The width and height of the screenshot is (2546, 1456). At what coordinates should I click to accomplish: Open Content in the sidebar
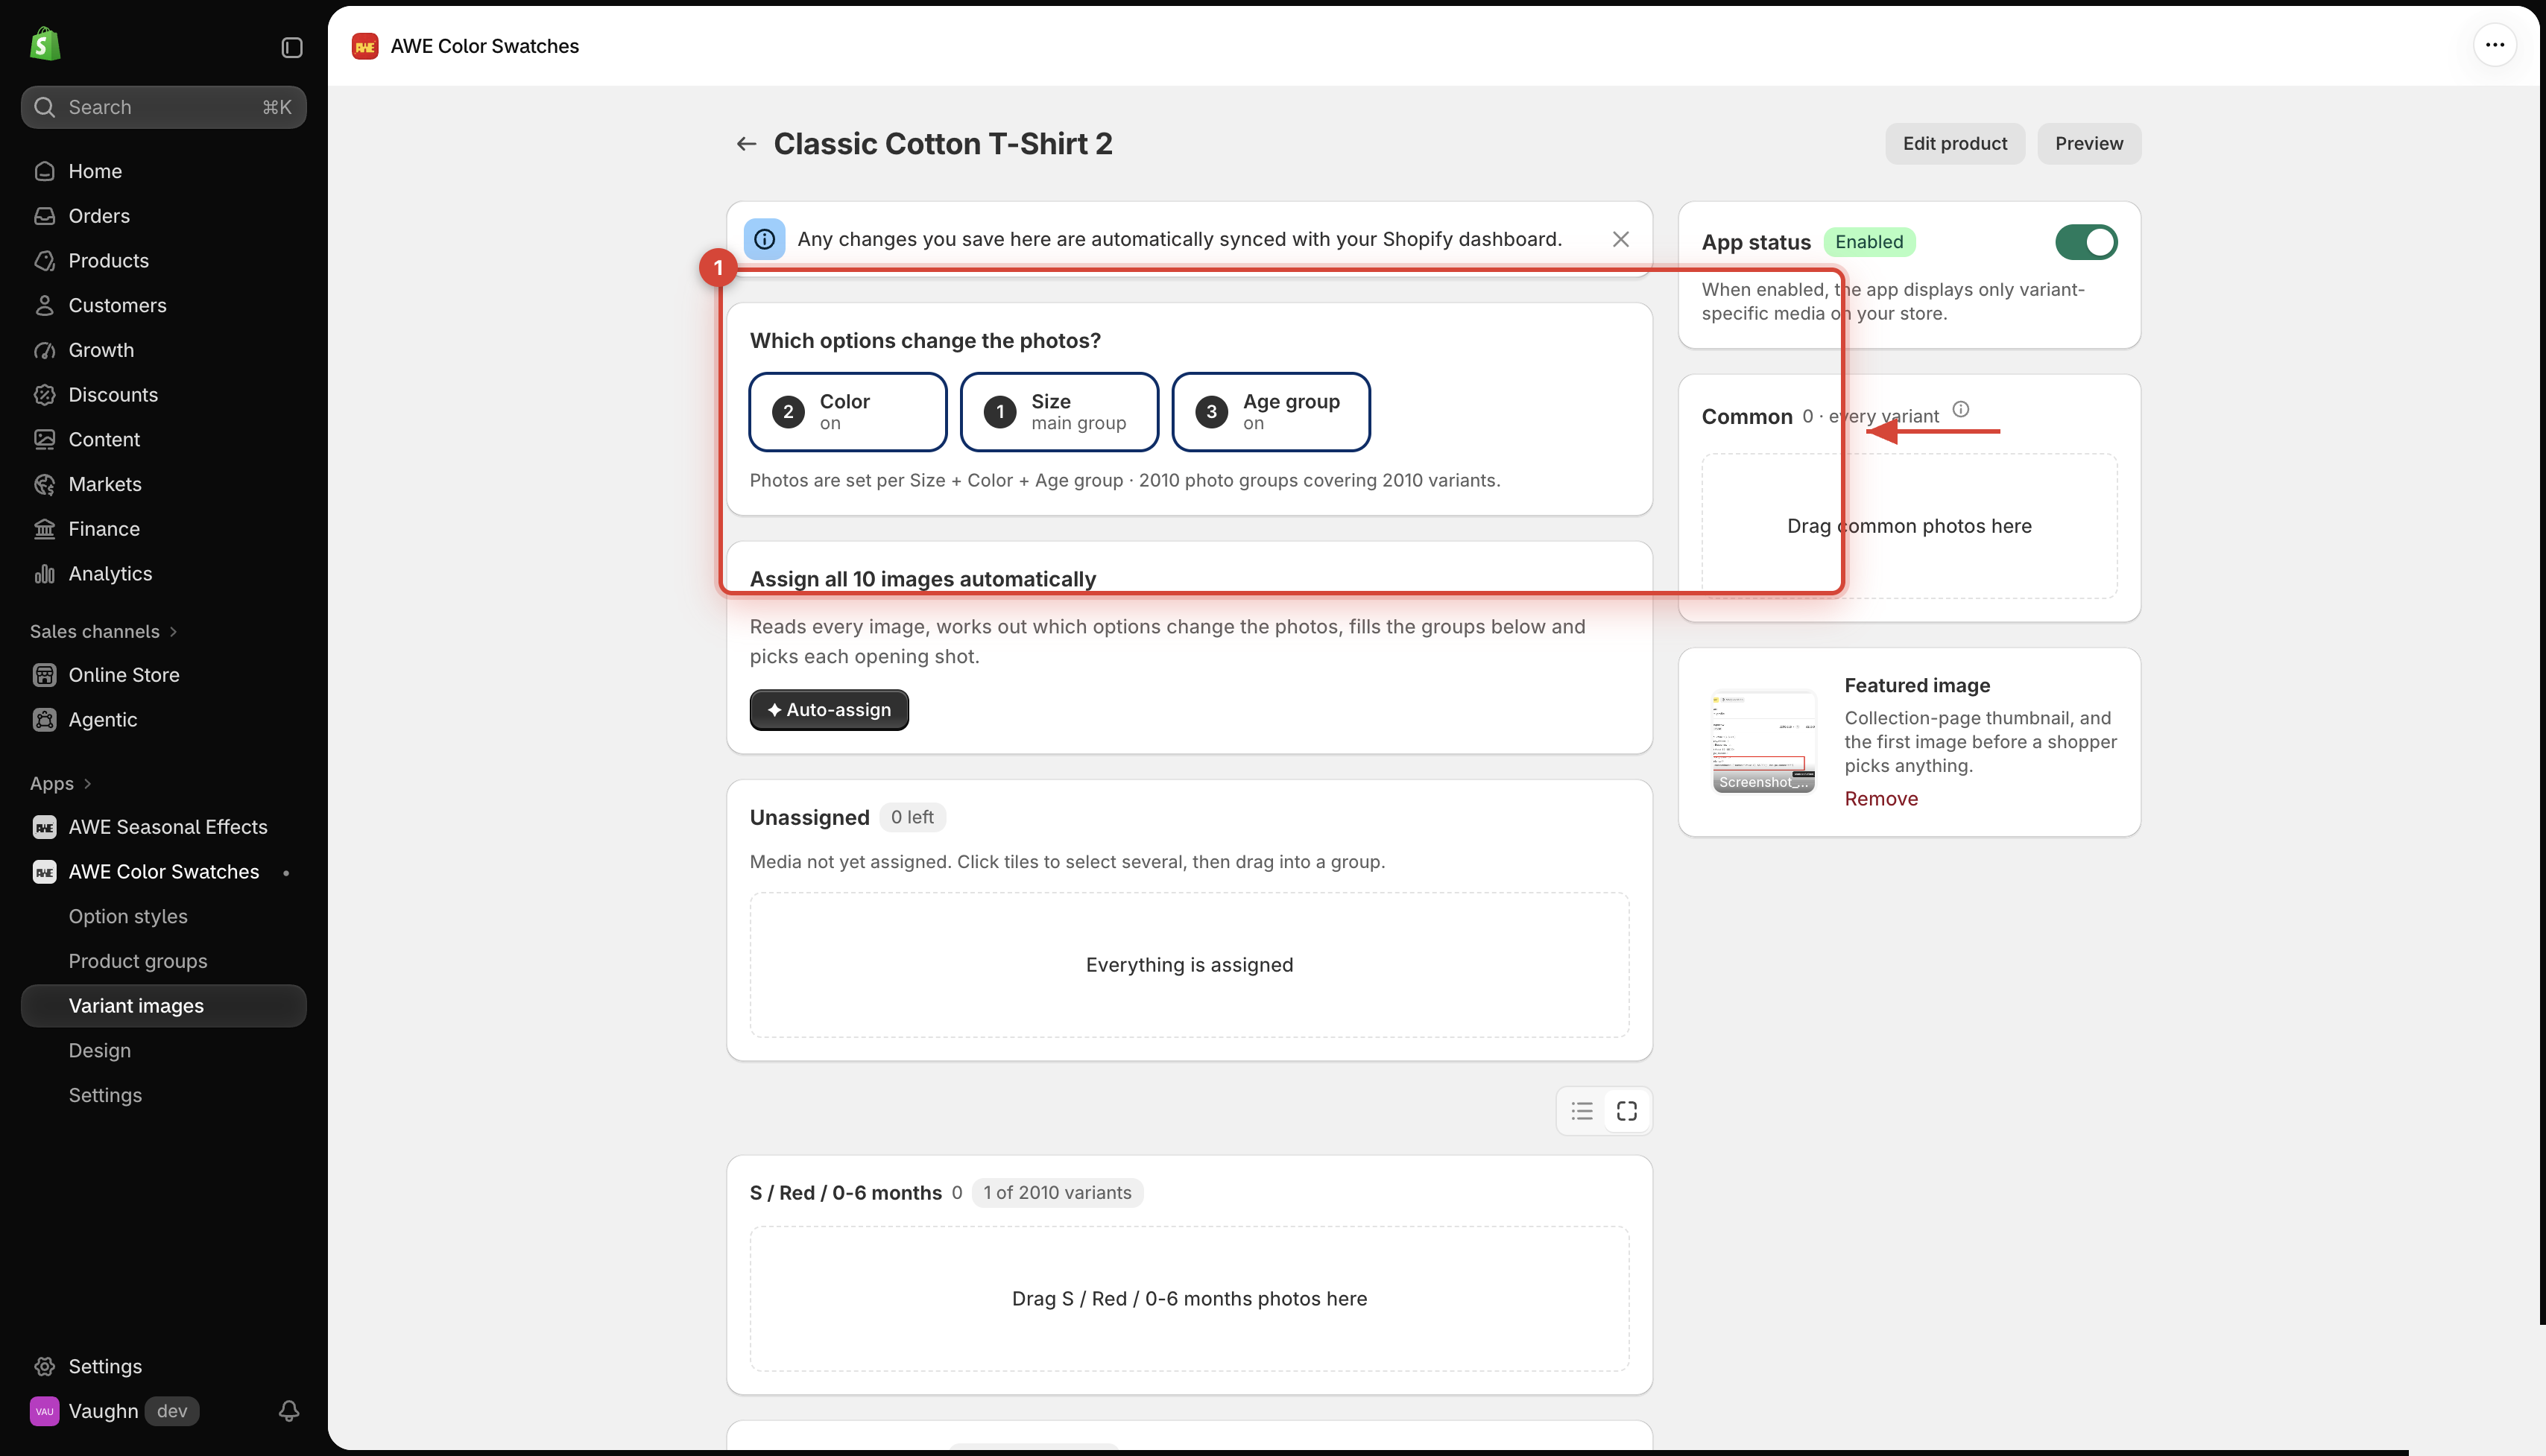point(164,439)
